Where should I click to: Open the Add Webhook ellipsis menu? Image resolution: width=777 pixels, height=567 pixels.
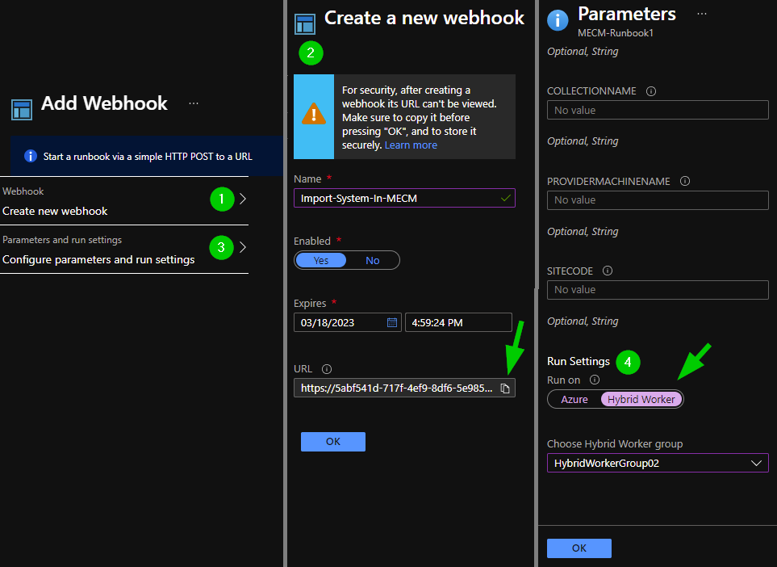(194, 103)
